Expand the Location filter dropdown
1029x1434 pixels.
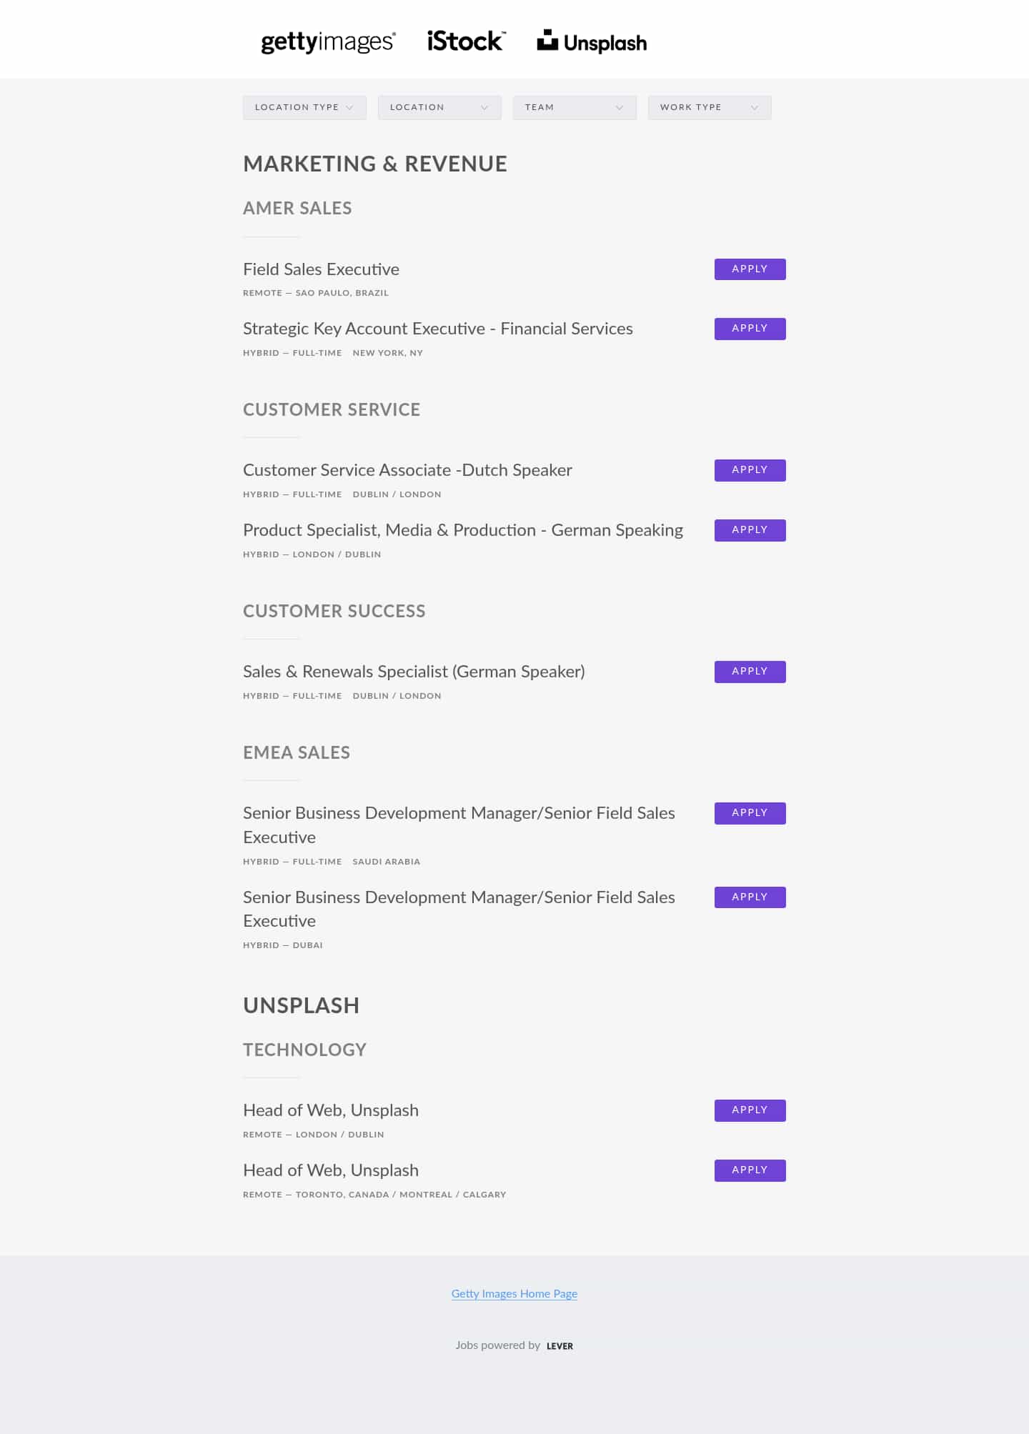[439, 107]
